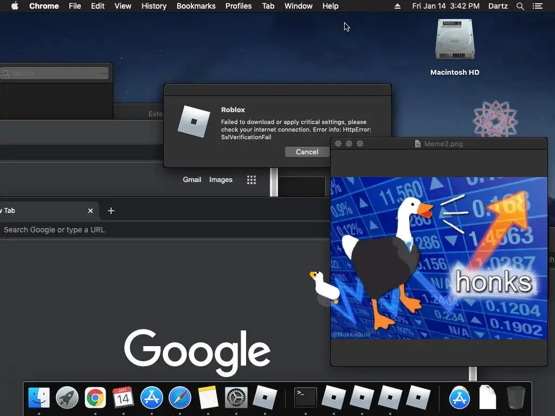The height and width of the screenshot is (416, 555).
Task: Open the File menu
Action: coord(75,6)
